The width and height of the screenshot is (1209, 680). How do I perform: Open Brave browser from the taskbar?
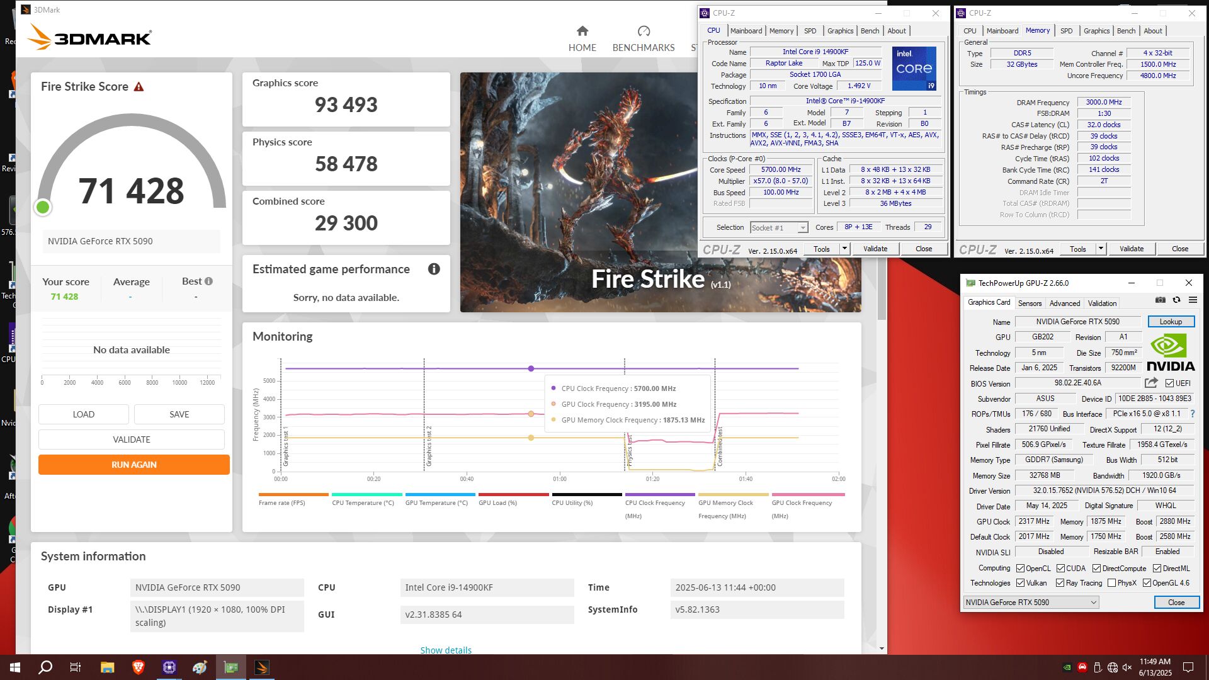[x=138, y=667]
